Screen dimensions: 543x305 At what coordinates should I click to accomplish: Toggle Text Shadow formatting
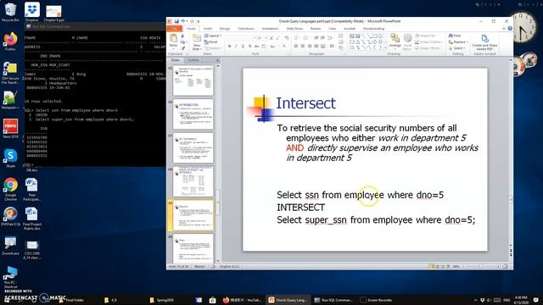pyautogui.click(x=250, y=46)
